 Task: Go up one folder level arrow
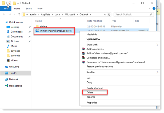click(19, 14)
